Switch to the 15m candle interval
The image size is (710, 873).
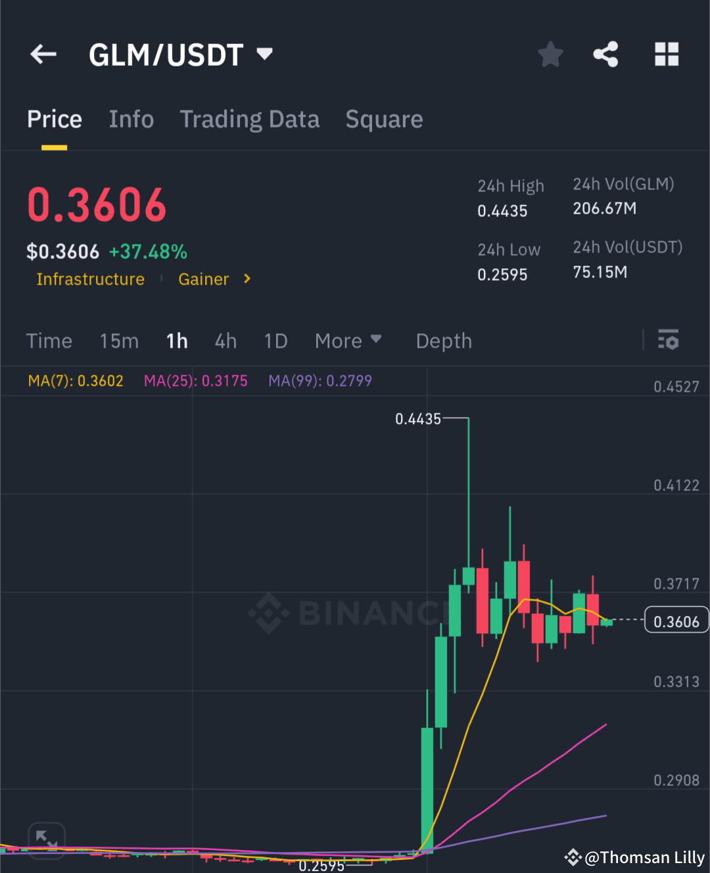click(119, 341)
